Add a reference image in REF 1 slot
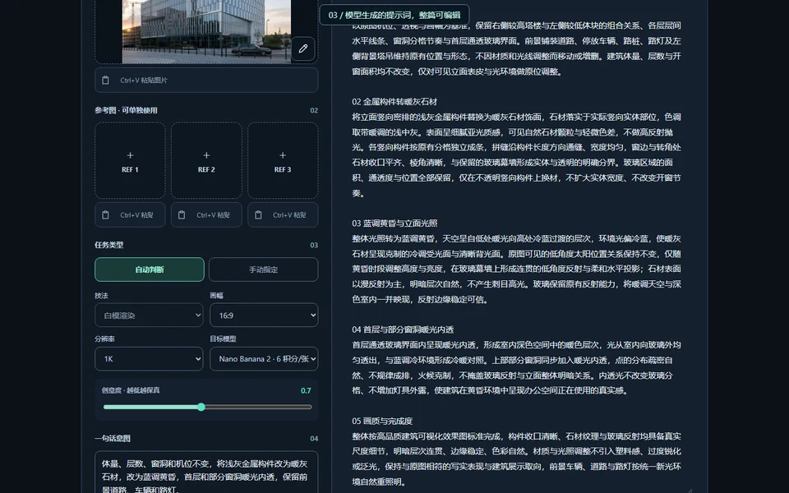789x493 pixels. [130, 160]
